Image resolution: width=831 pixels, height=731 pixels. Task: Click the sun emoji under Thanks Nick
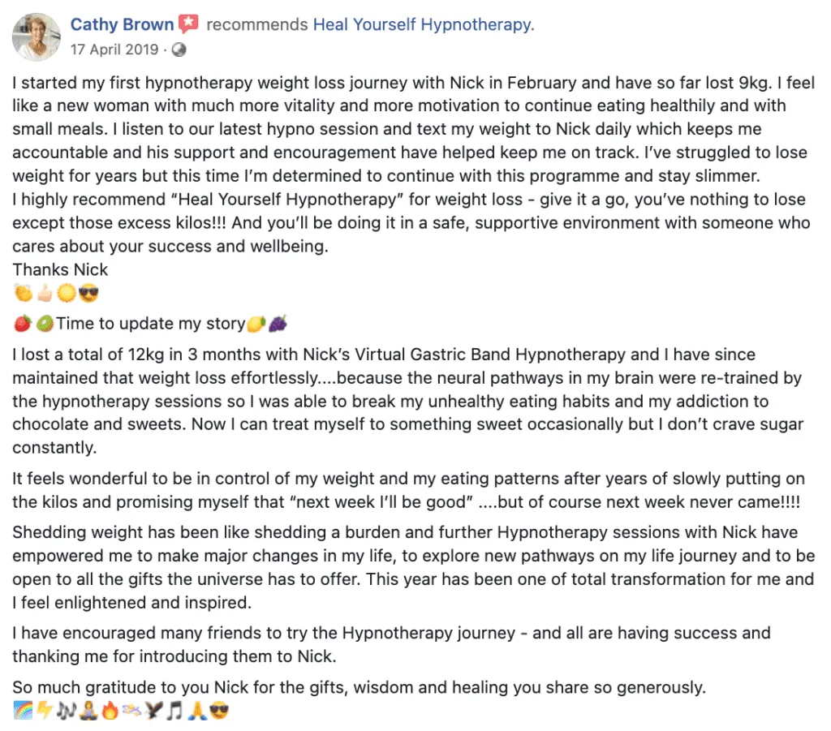[67, 293]
